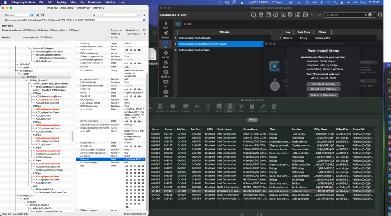Click Start Root Patching button
The height and width of the screenshot is (216, 391).
[x=323, y=84]
